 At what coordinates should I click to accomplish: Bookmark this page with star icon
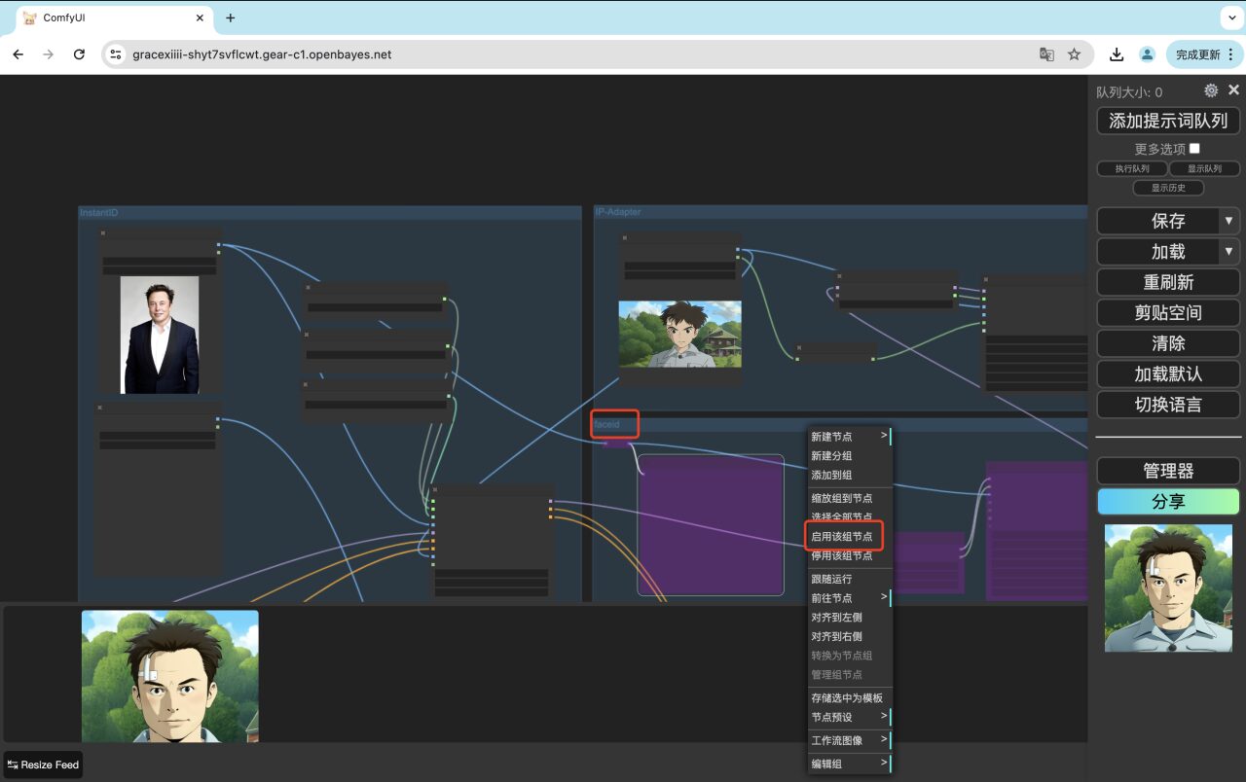click(x=1074, y=54)
